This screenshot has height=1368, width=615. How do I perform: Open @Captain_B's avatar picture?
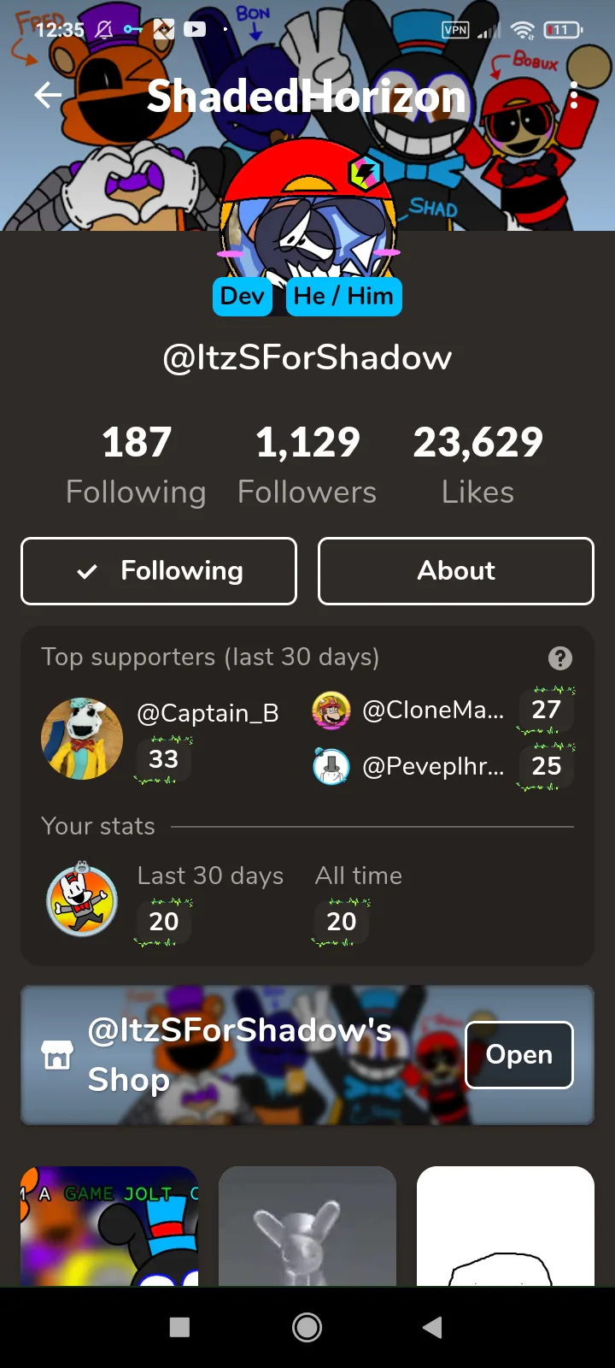[x=82, y=739]
